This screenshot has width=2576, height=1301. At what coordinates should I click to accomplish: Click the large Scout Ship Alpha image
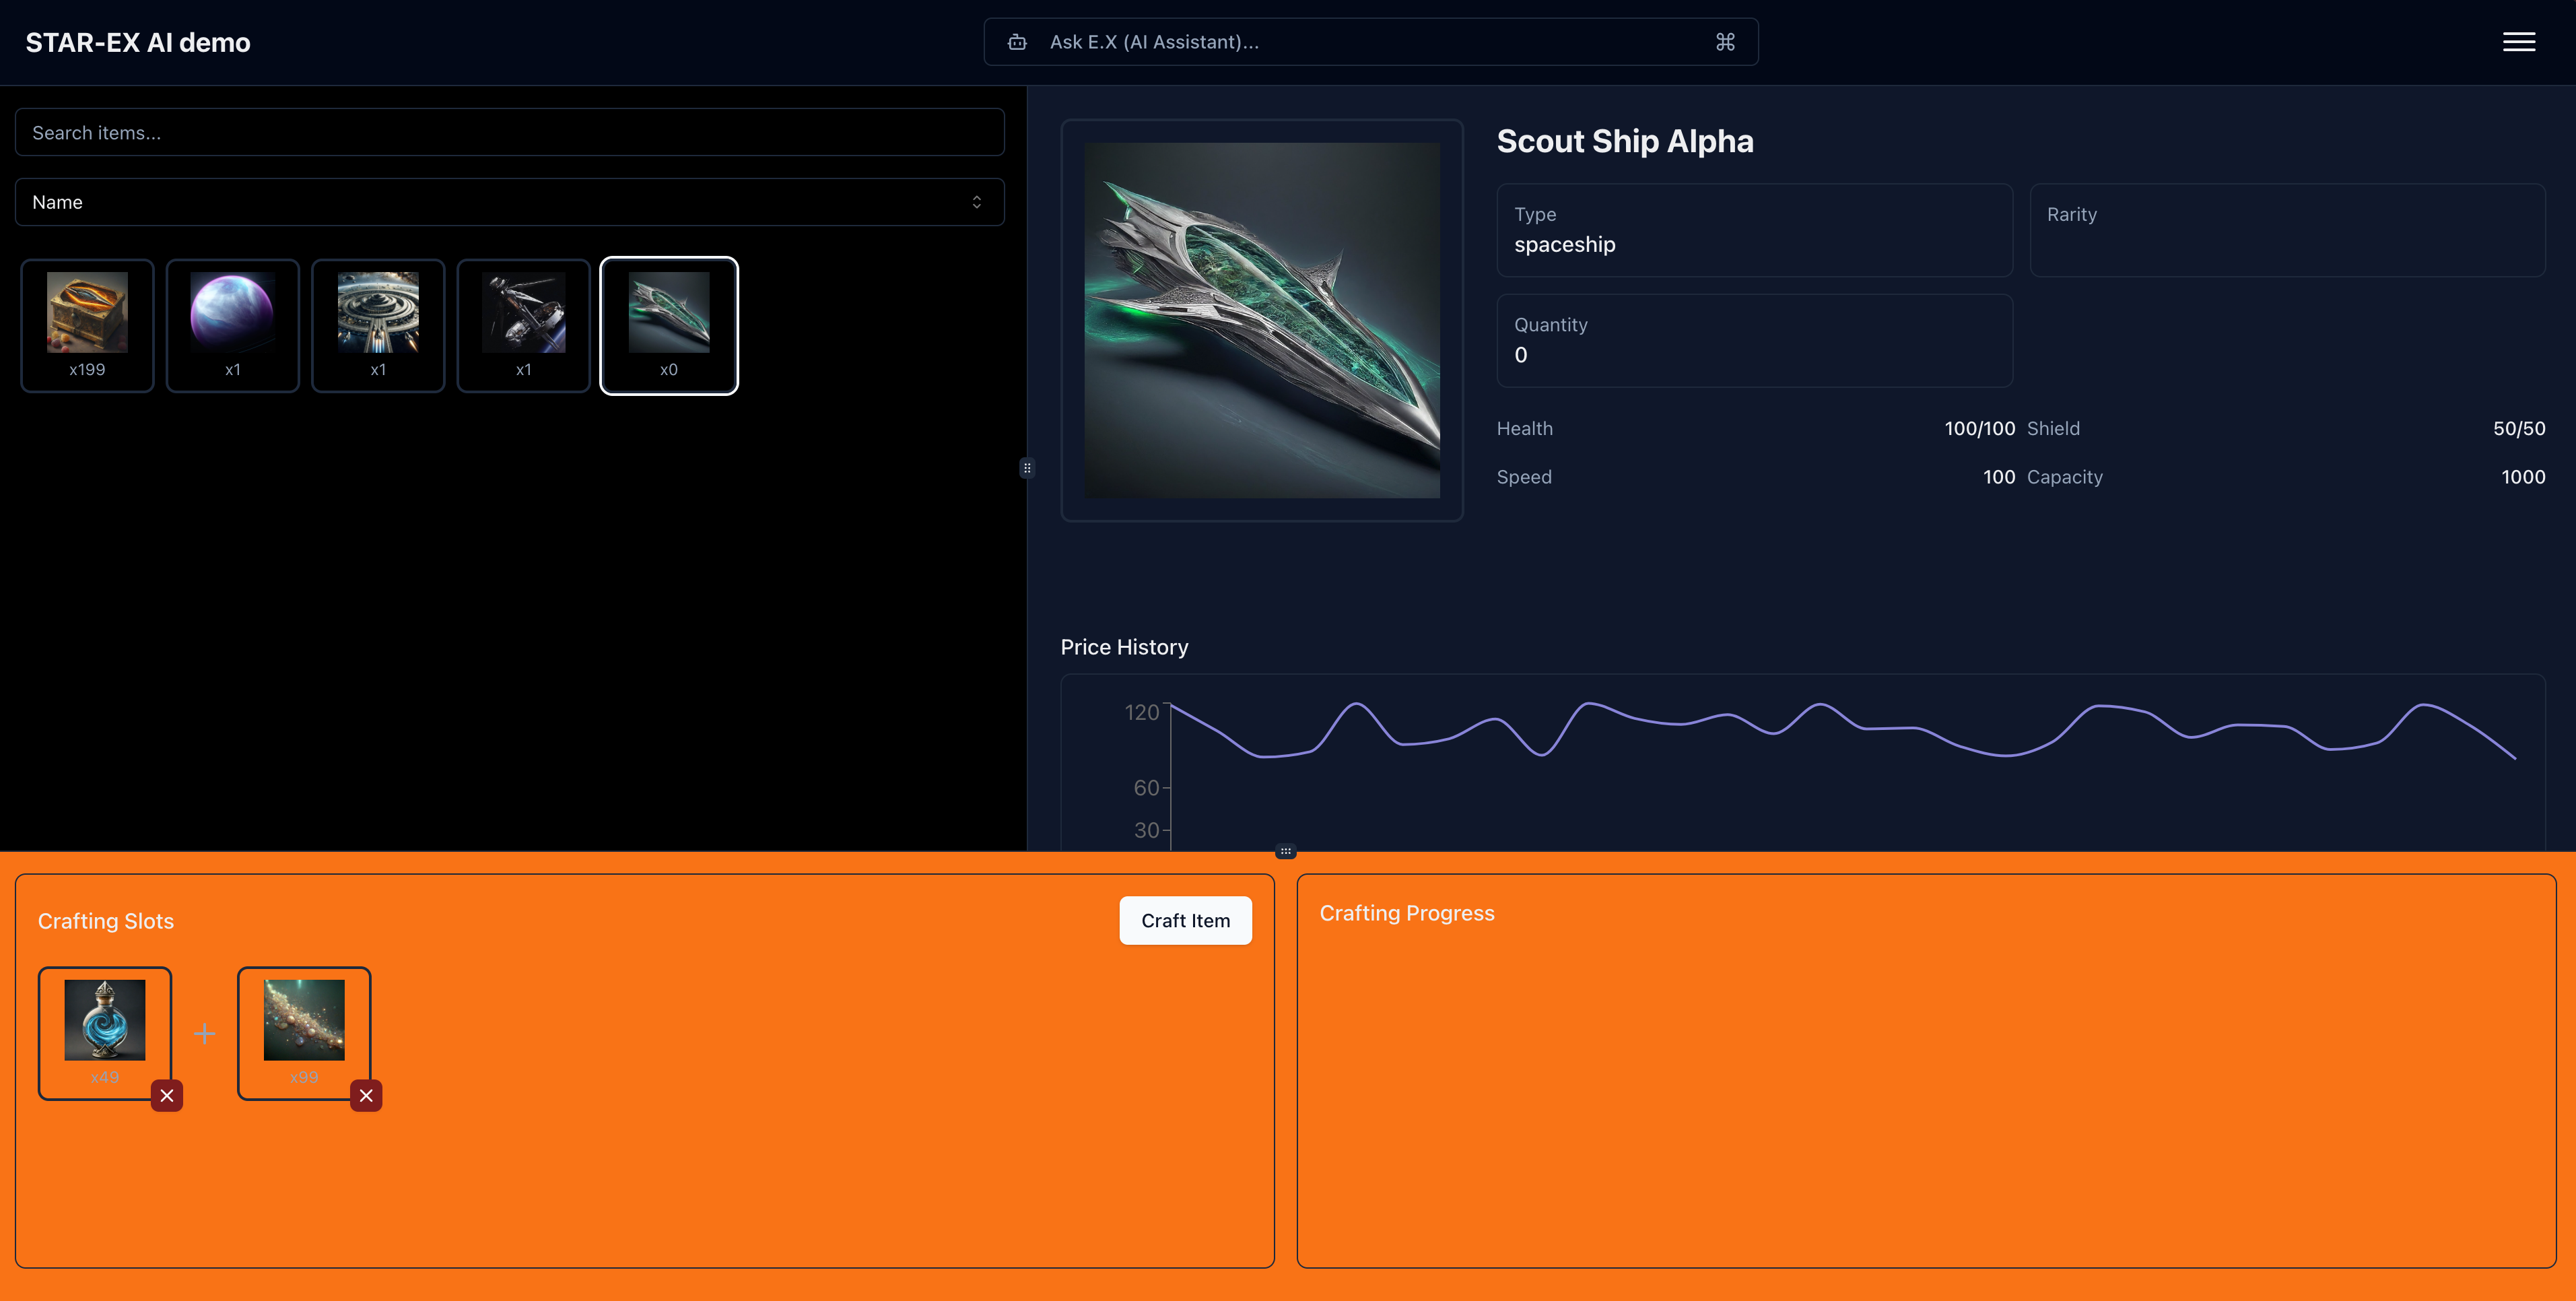pyautogui.click(x=1262, y=320)
